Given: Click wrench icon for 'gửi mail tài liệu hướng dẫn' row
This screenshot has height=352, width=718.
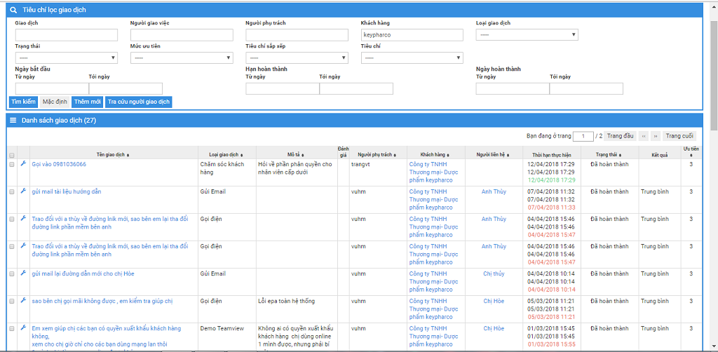Looking at the screenshot, I should (x=23, y=191).
